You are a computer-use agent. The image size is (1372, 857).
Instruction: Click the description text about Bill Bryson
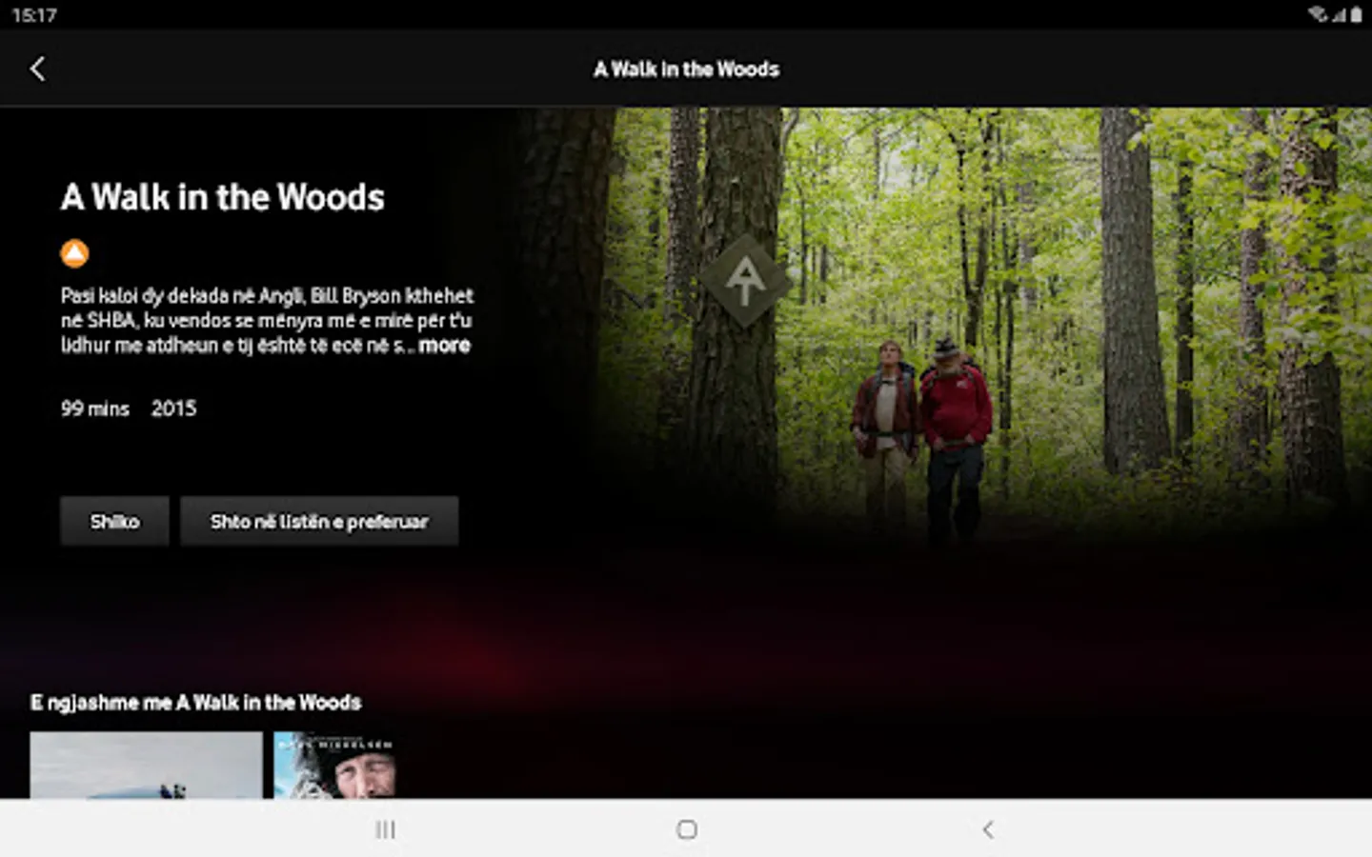(267, 321)
